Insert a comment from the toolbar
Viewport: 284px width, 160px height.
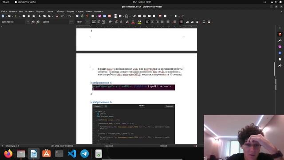pyautogui.click(x=160, y=16)
